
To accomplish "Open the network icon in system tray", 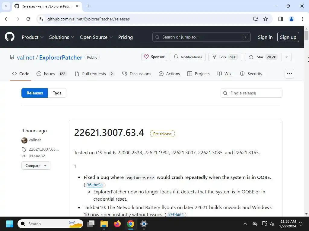I will (264, 224).
